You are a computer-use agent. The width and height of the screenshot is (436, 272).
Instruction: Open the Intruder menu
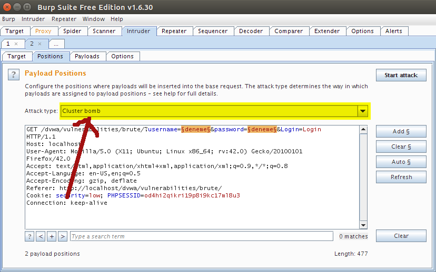(x=33, y=19)
